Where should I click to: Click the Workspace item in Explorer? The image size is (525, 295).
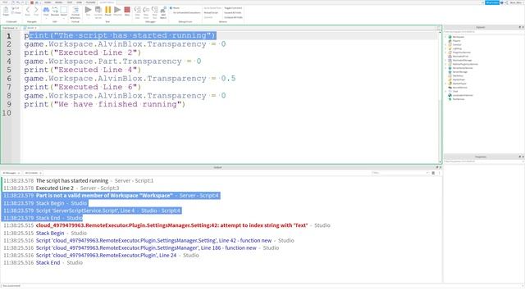[458, 37]
